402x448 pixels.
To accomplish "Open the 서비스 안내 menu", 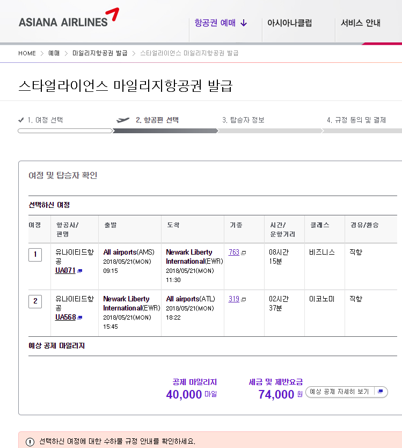I will tap(361, 23).
